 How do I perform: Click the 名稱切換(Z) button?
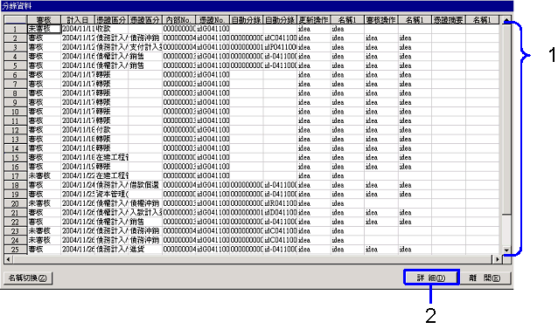(28, 278)
